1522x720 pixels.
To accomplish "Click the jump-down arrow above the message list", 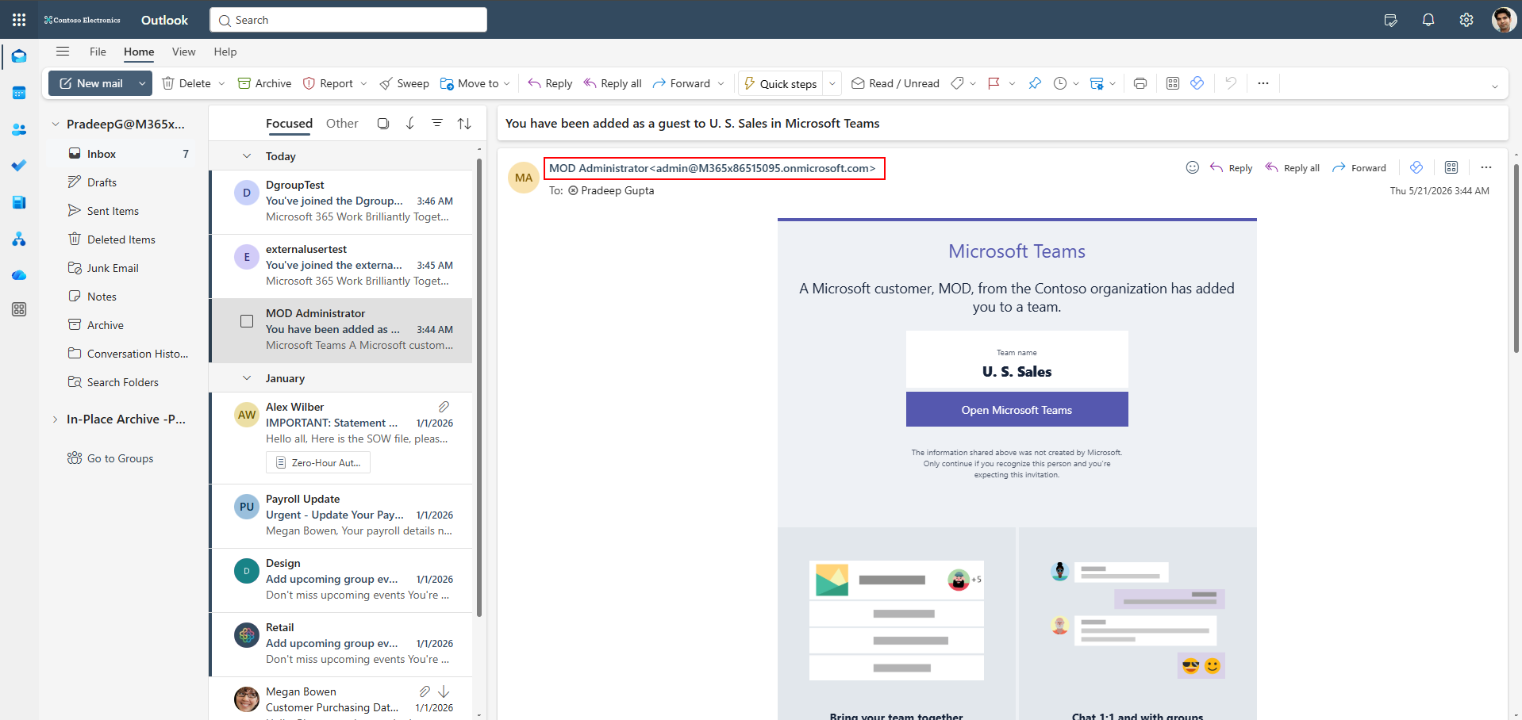I will point(410,124).
